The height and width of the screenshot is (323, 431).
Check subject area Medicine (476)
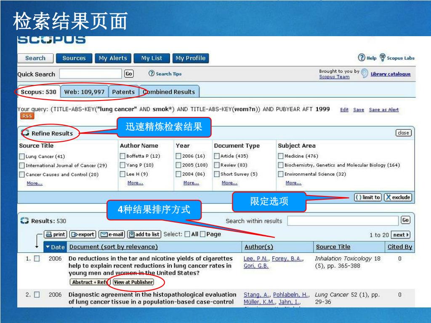point(281,156)
